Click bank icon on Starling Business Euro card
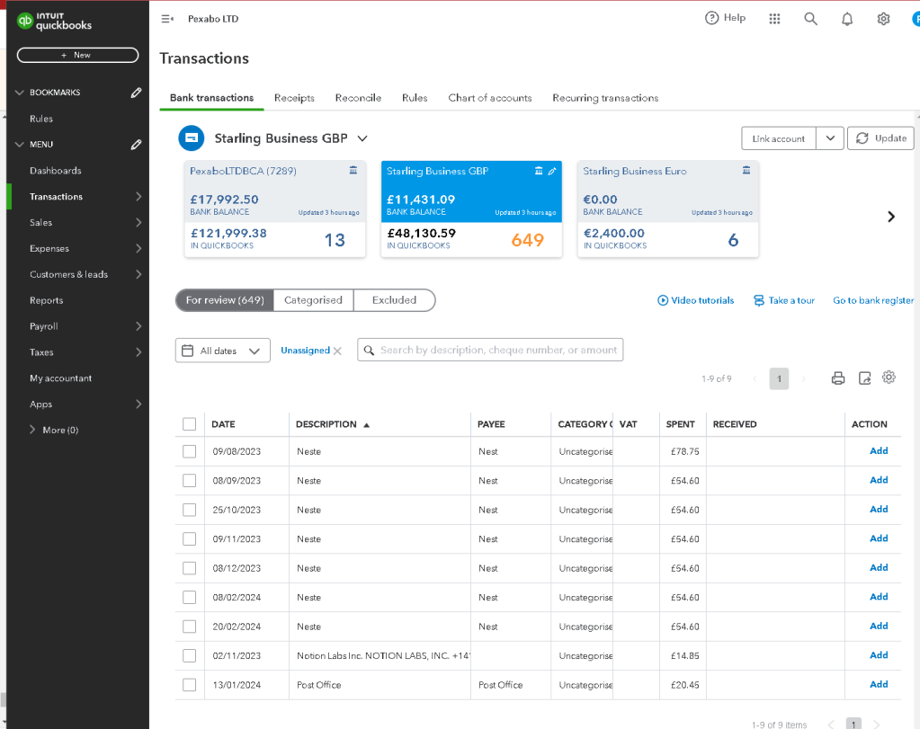920x729 pixels. 746,170
